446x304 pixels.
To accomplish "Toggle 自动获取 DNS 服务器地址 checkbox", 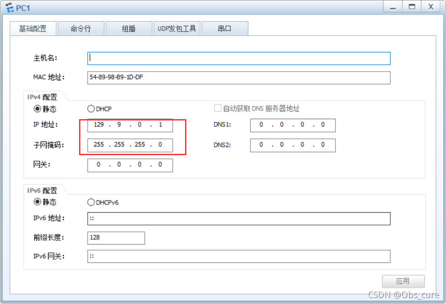I will [x=218, y=109].
